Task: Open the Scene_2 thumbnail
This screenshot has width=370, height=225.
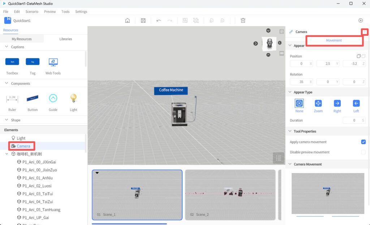Action: [230, 194]
